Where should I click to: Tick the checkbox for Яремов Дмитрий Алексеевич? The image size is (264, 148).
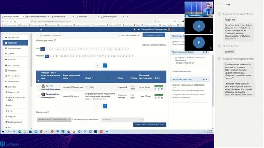tap(38, 88)
